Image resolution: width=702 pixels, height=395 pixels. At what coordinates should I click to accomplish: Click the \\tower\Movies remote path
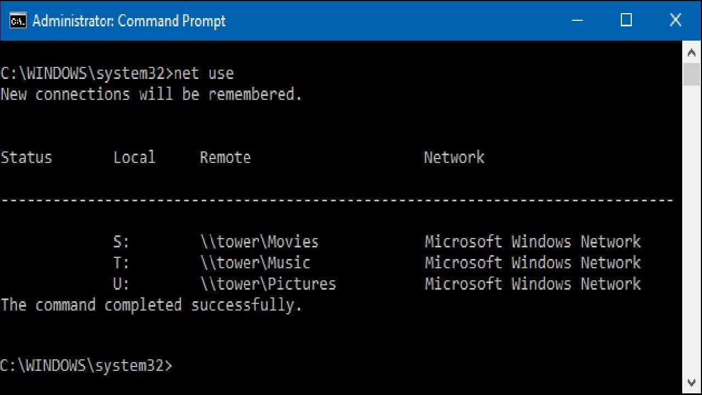[x=259, y=242]
